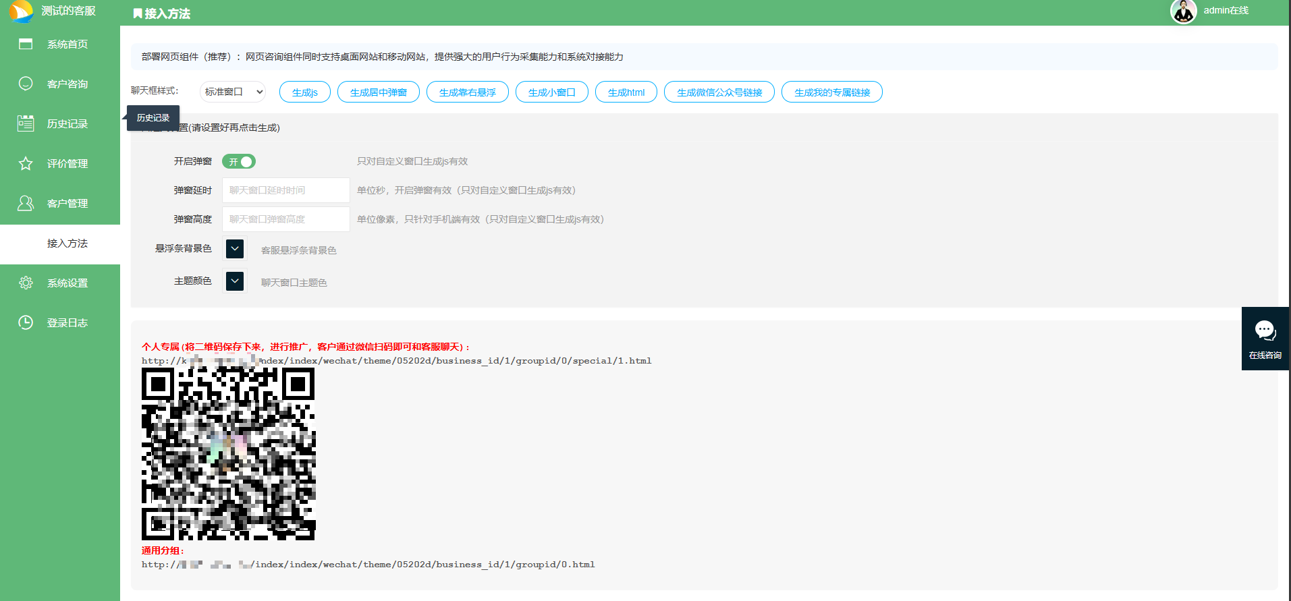This screenshot has width=1291, height=601.
Task: Expand the 悬浮条背景色 color picker
Action: [235, 249]
